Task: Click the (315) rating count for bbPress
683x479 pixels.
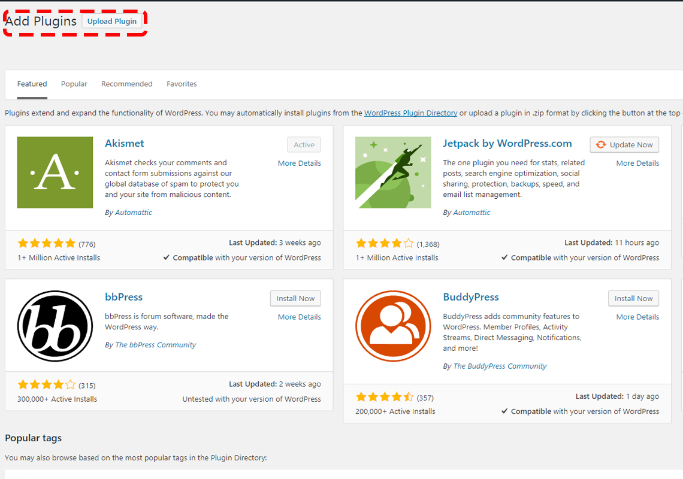Action: [87, 386]
